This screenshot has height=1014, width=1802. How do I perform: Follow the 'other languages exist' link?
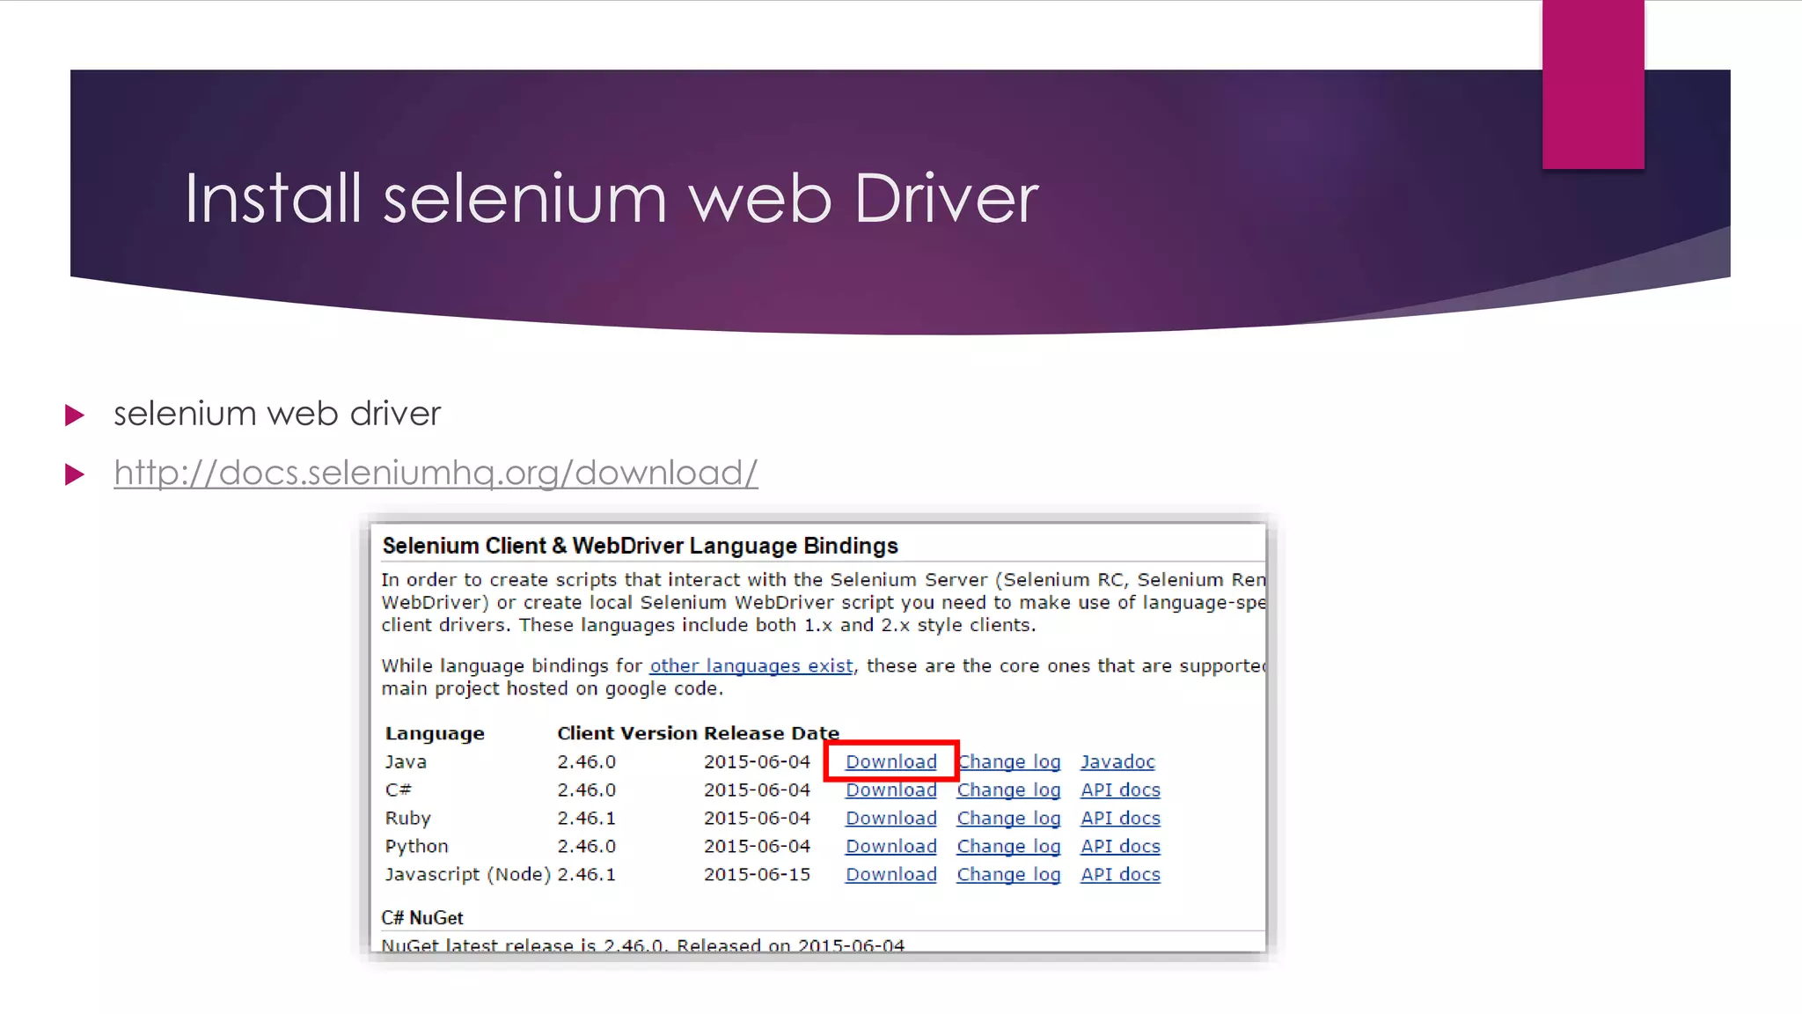pos(751,666)
